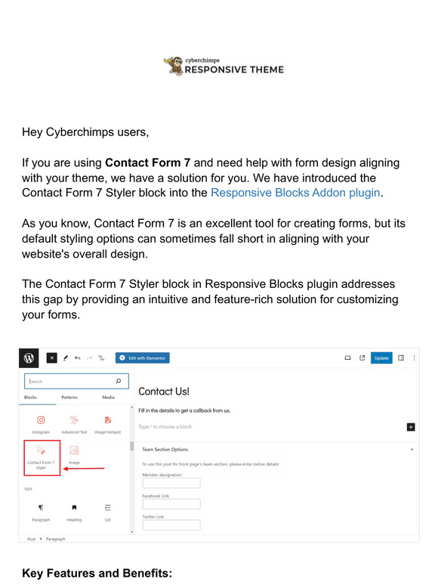
Task: Select the Instagram block icon
Action: tap(41, 420)
